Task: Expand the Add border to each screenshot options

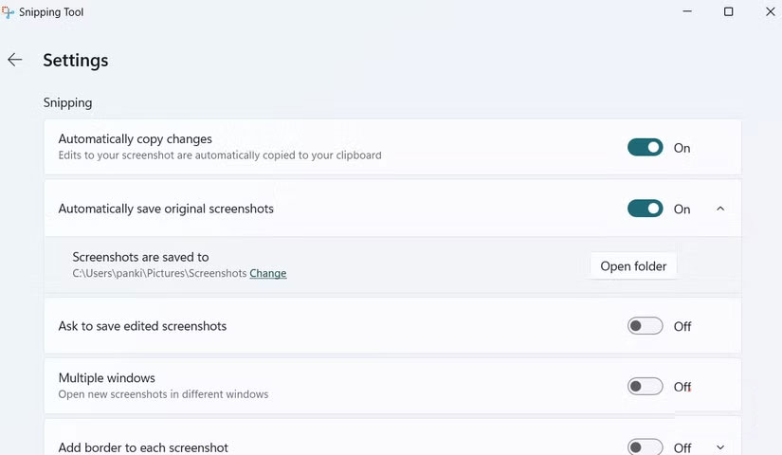Action: coord(720,447)
